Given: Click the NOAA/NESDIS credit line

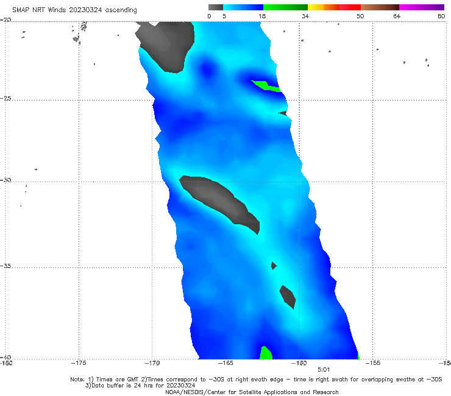Looking at the screenshot, I should (252, 392).
